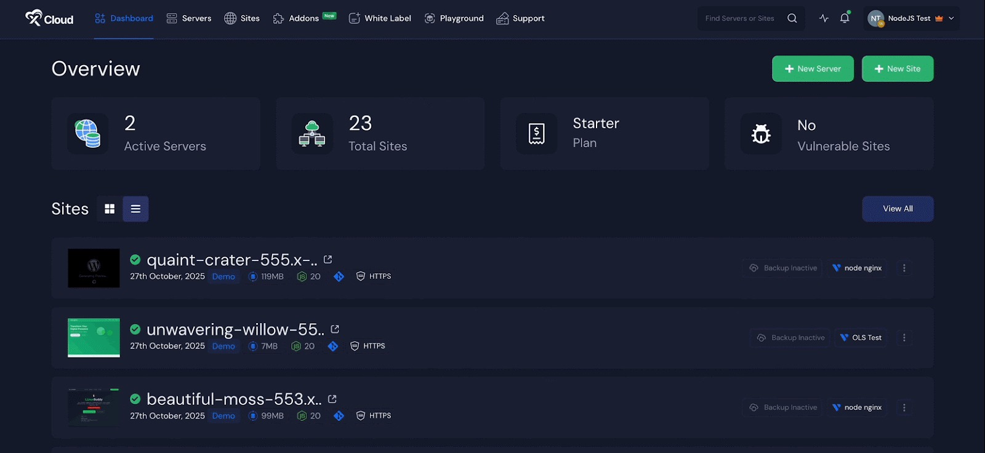Viewport: 985px width, 453px height.
Task: Click the green status check on quaint-crater-555
Action: pos(135,260)
